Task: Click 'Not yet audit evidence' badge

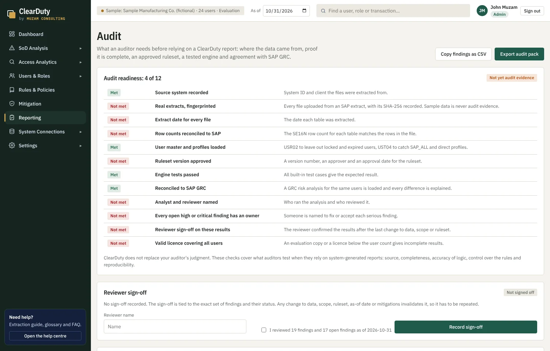Action: pos(512,78)
